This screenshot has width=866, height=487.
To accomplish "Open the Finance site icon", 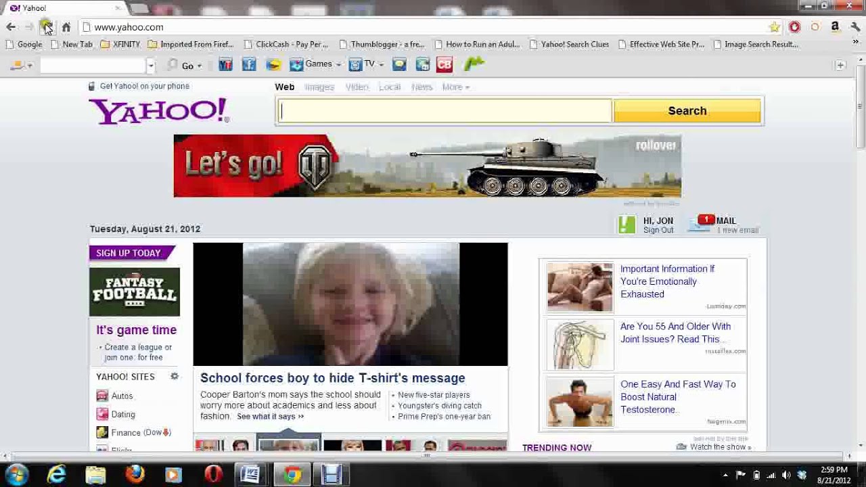I will click(x=102, y=433).
